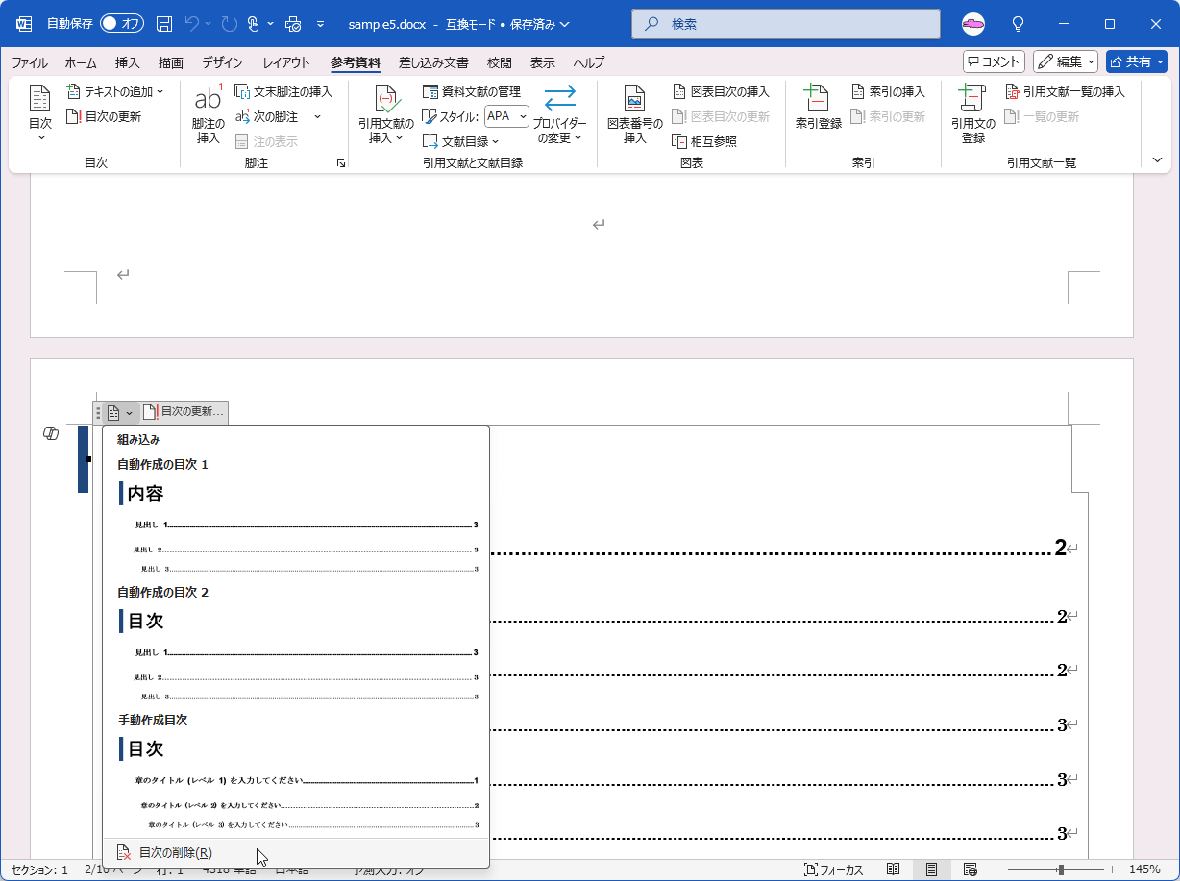Click the TOC control drag handle
The height and width of the screenshot is (881, 1180).
tap(98, 412)
